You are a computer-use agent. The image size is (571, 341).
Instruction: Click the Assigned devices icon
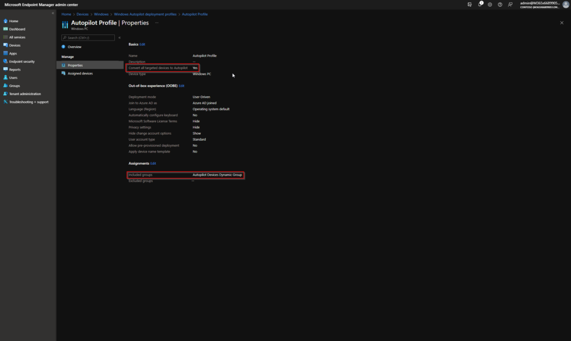click(64, 73)
